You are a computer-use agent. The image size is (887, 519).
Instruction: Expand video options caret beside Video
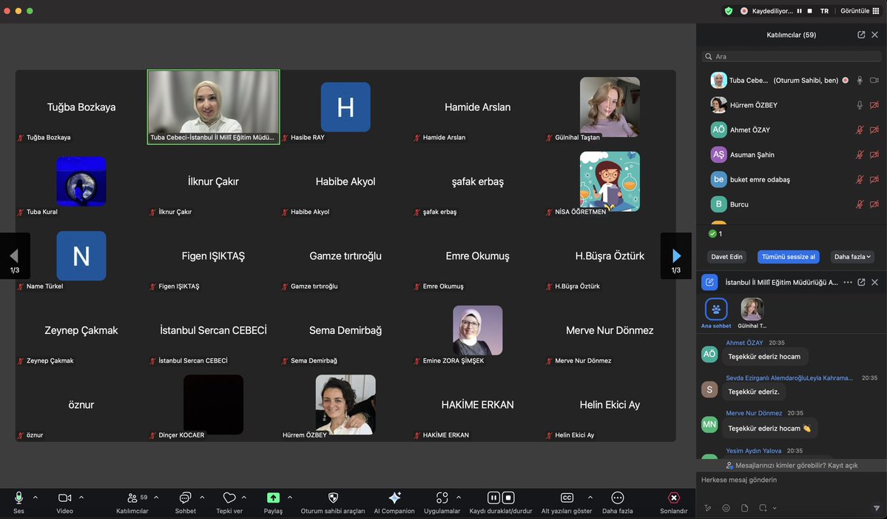pos(81,498)
